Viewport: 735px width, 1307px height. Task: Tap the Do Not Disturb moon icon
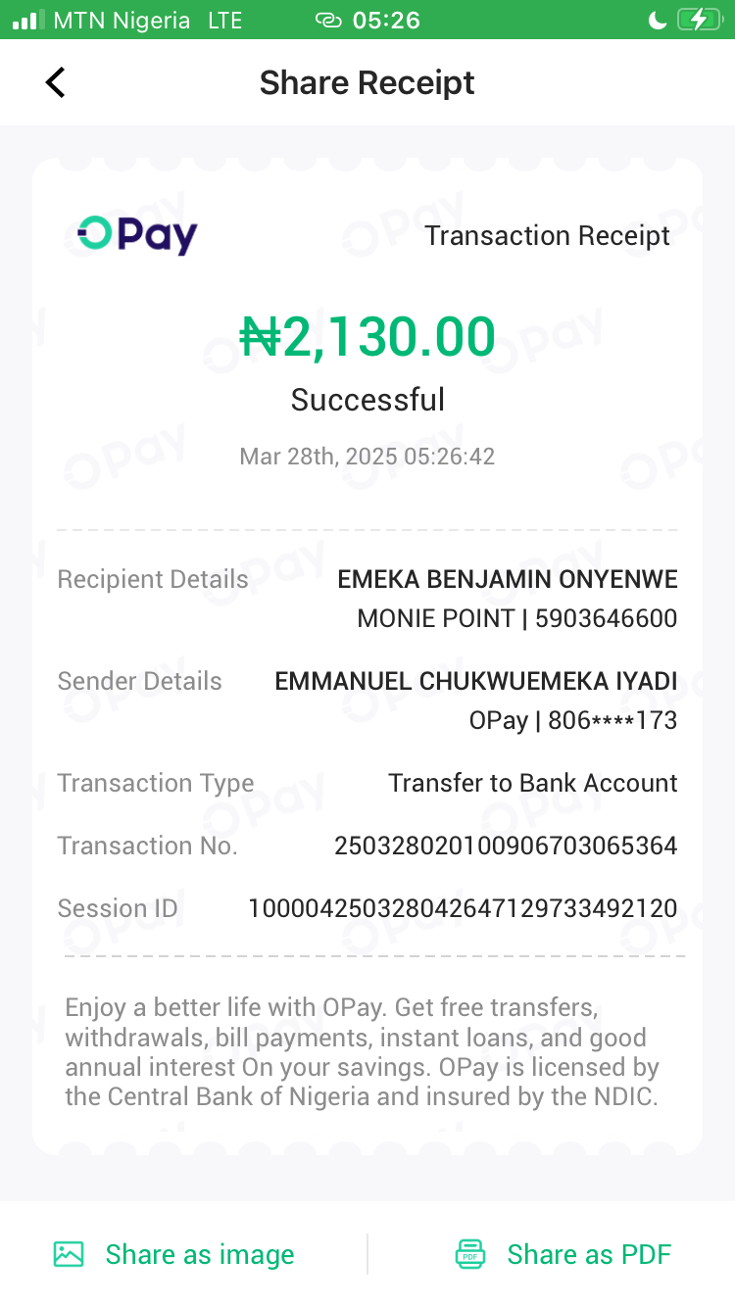click(658, 20)
